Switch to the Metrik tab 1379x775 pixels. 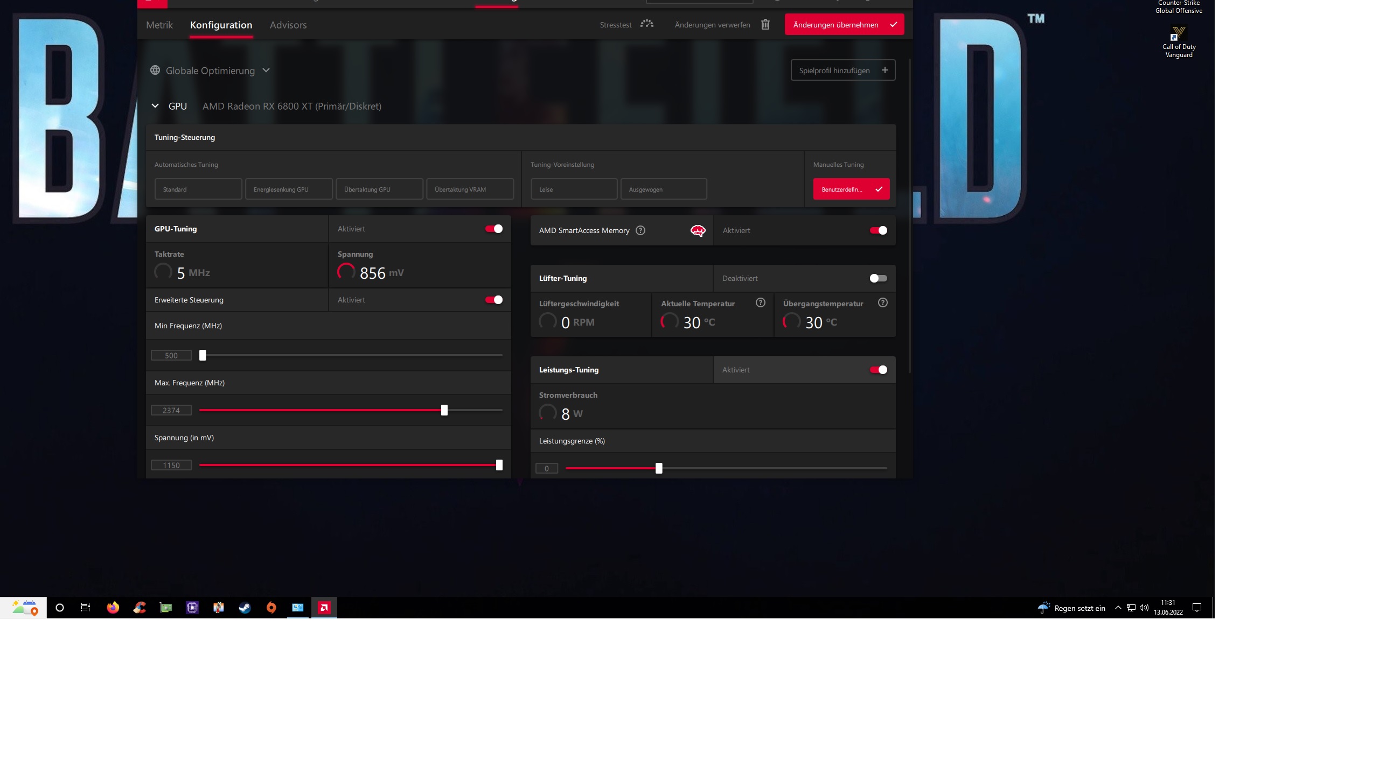(159, 25)
